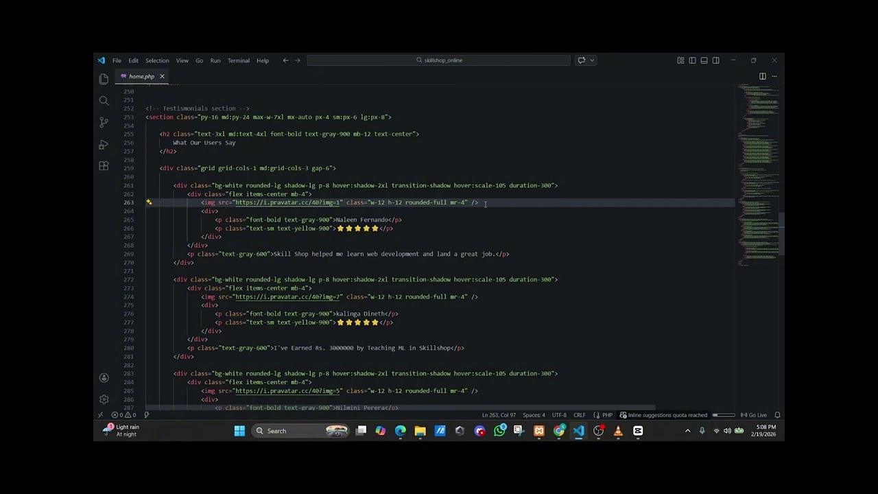Follow the pravatar img=7 URL link
This screenshot has width=878, height=494.
288,297
